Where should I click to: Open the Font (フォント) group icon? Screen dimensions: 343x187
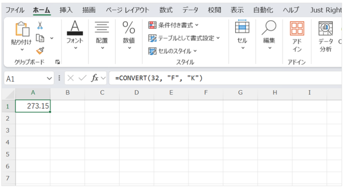(x=75, y=28)
